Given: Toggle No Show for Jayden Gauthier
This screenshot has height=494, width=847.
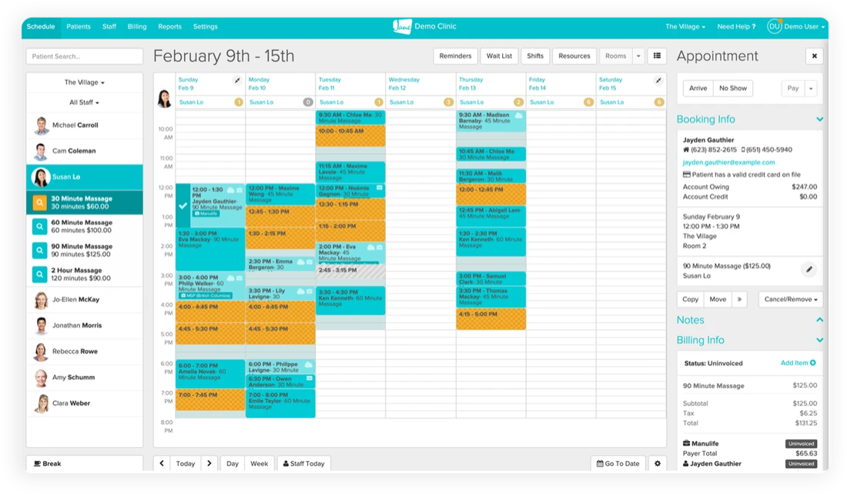Looking at the screenshot, I should coord(732,88).
